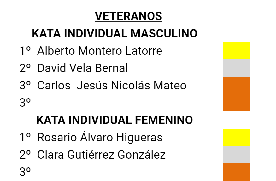
Task: Select the KATA INDIVIDUAL FEMENINO heading
Action: (x=115, y=120)
